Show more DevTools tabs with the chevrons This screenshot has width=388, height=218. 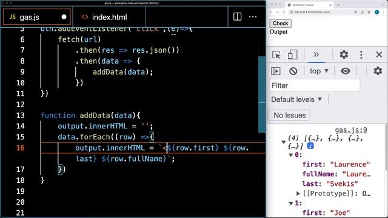(316, 54)
